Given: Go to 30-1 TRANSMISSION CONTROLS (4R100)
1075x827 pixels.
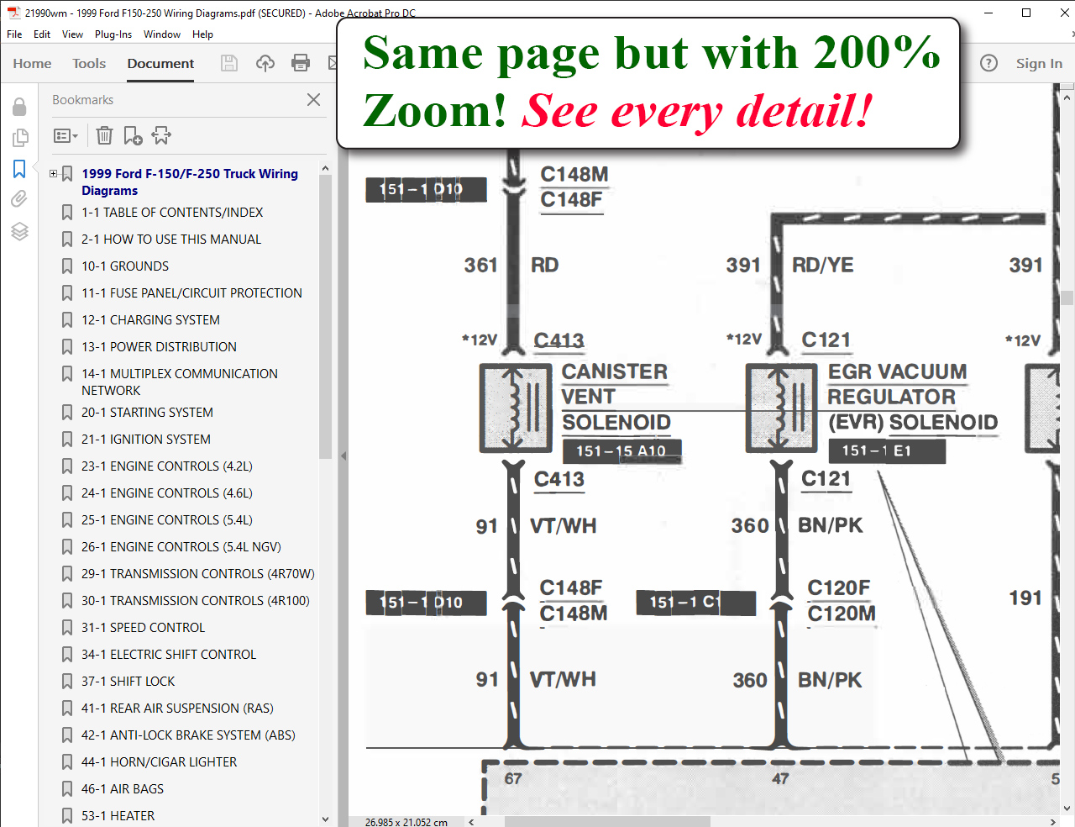Looking at the screenshot, I should pyautogui.click(x=196, y=601).
